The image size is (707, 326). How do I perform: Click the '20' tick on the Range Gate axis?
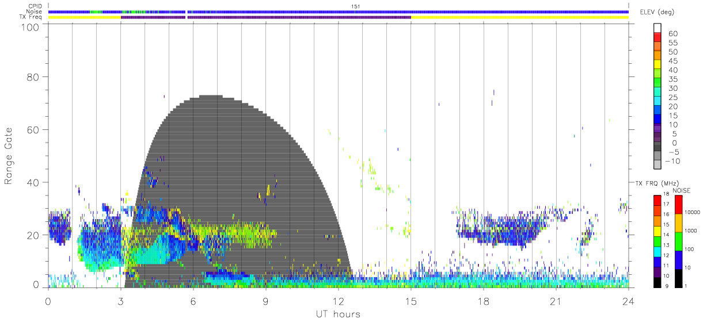tap(33, 235)
